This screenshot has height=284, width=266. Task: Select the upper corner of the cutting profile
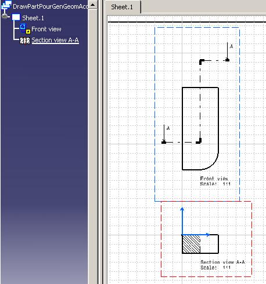click(x=202, y=61)
